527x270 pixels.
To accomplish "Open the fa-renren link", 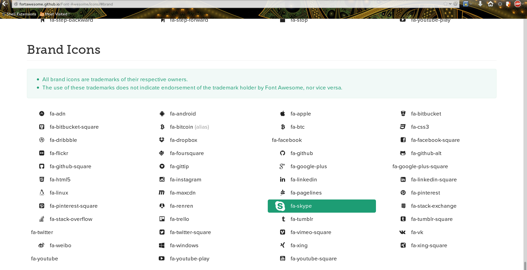I will pos(181,206).
